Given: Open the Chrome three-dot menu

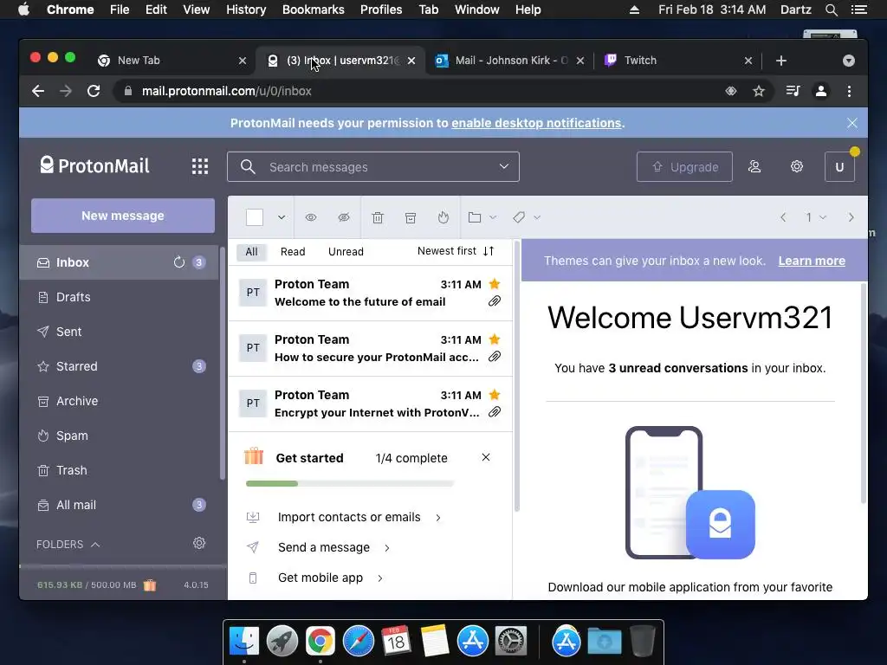Looking at the screenshot, I should click(849, 91).
